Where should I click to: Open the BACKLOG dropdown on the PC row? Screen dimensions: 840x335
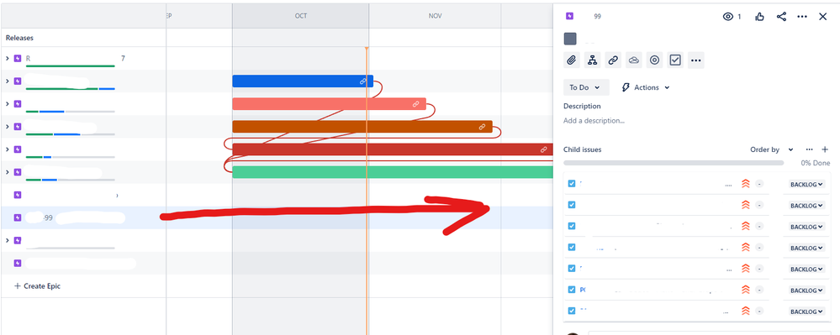pos(806,290)
